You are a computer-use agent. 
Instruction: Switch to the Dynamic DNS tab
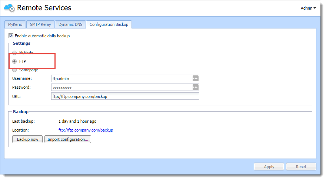pos(70,24)
